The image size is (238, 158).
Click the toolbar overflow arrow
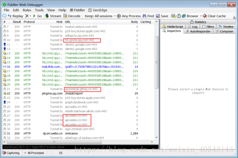(234, 18)
